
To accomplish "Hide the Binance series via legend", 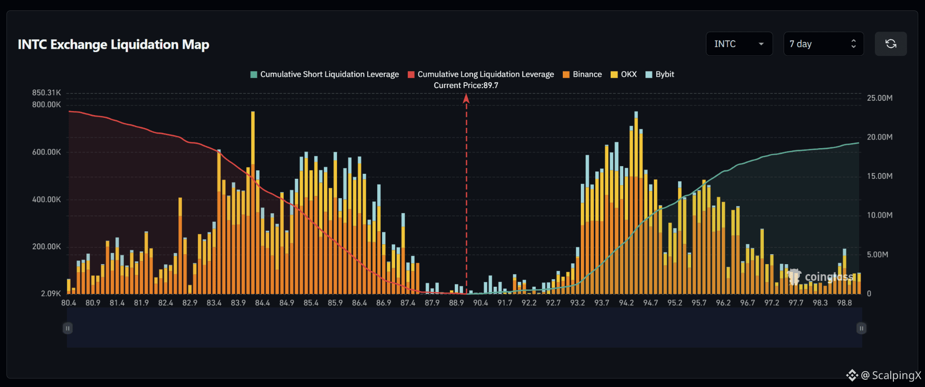I will tap(582, 75).
